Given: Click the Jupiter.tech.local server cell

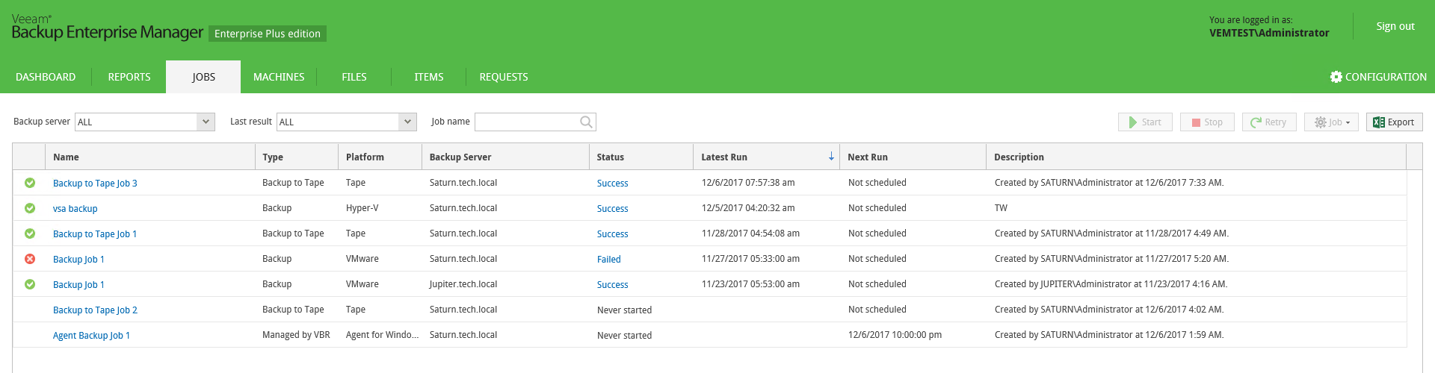Looking at the screenshot, I should point(463,284).
